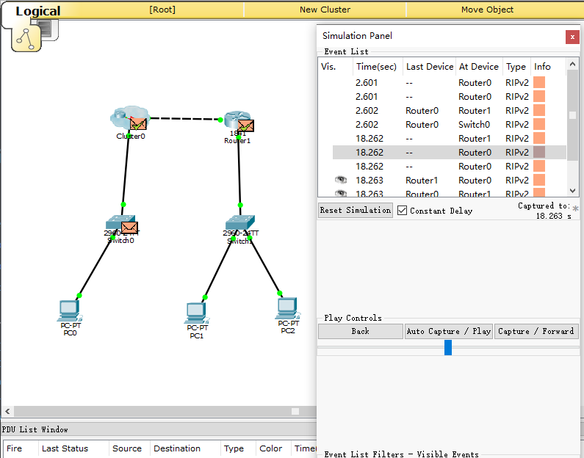This screenshot has width=584, height=458.
Task: Close the Simulation Panel
Action: (572, 37)
